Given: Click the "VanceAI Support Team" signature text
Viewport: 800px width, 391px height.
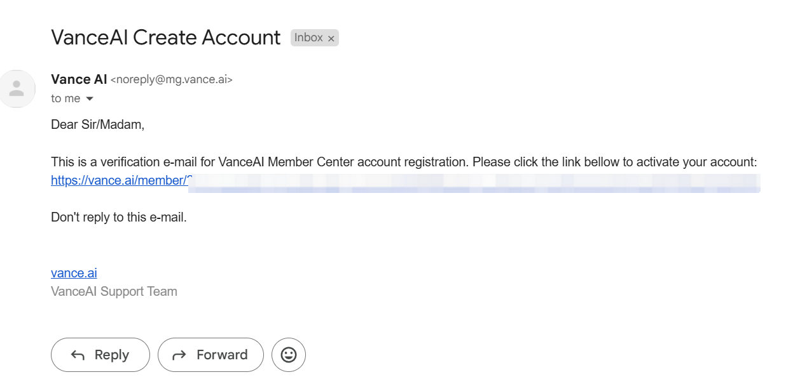Looking at the screenshot, I should pos(114,291).
